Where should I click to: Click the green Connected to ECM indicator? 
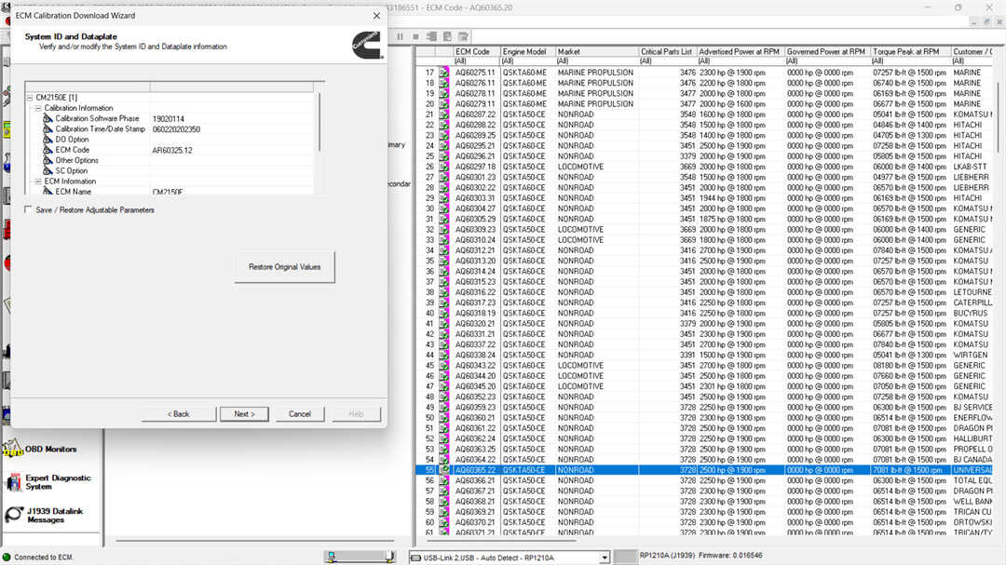[x=7, y=558]
